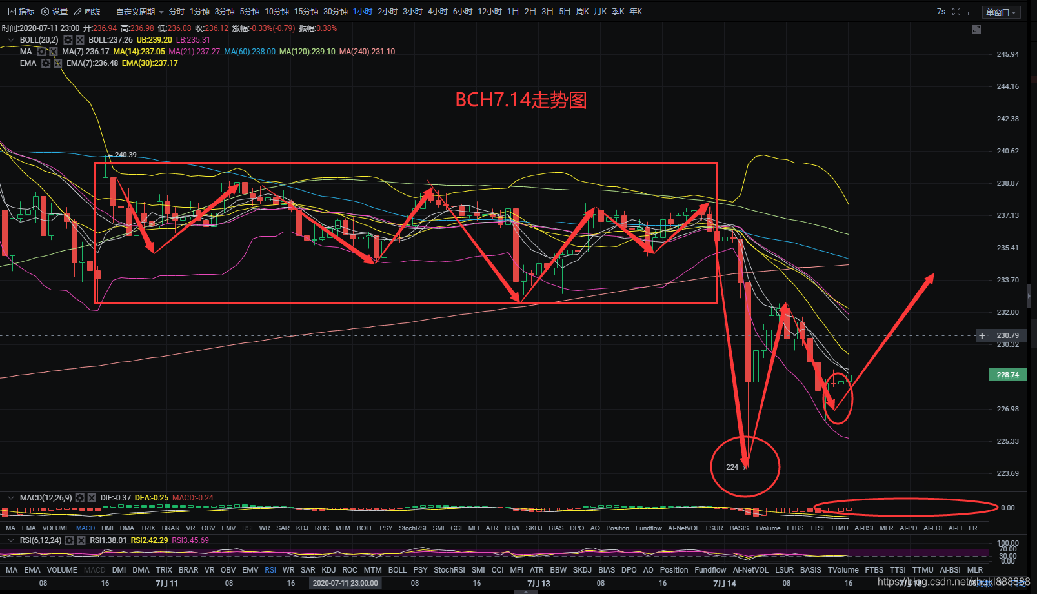Toggle AI-NetVOL in MACD panel indicator row

point(684,528)
